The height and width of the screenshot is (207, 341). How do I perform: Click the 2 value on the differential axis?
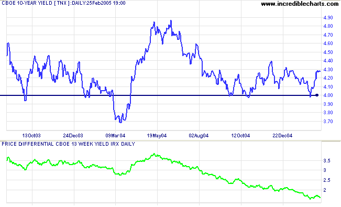[325, 190]
